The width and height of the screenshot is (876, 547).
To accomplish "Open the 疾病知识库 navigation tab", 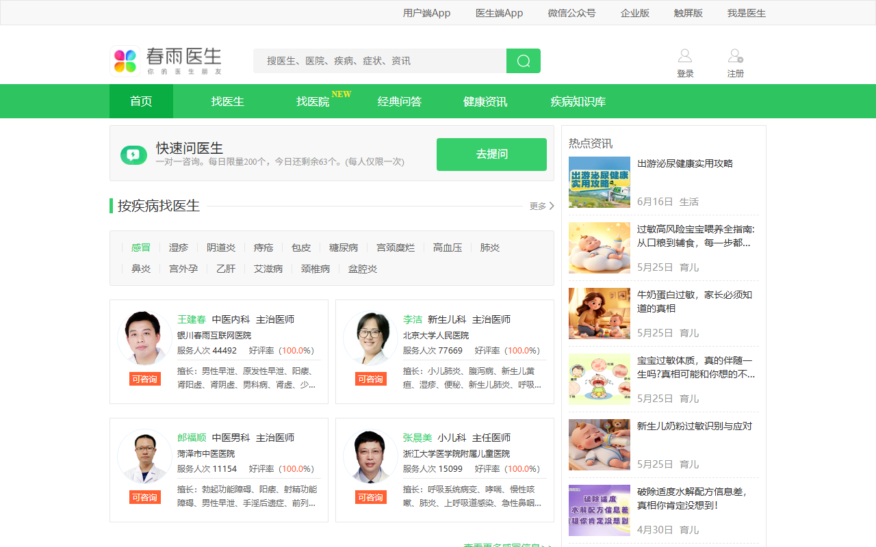I will 578,101.
